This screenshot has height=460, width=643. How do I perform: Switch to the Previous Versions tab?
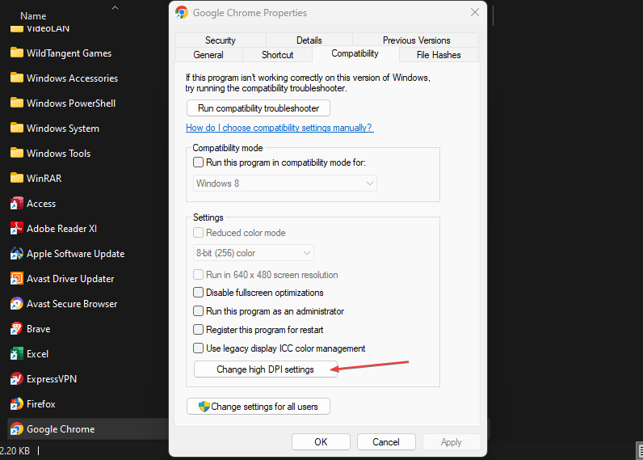[x=416, y=40]
